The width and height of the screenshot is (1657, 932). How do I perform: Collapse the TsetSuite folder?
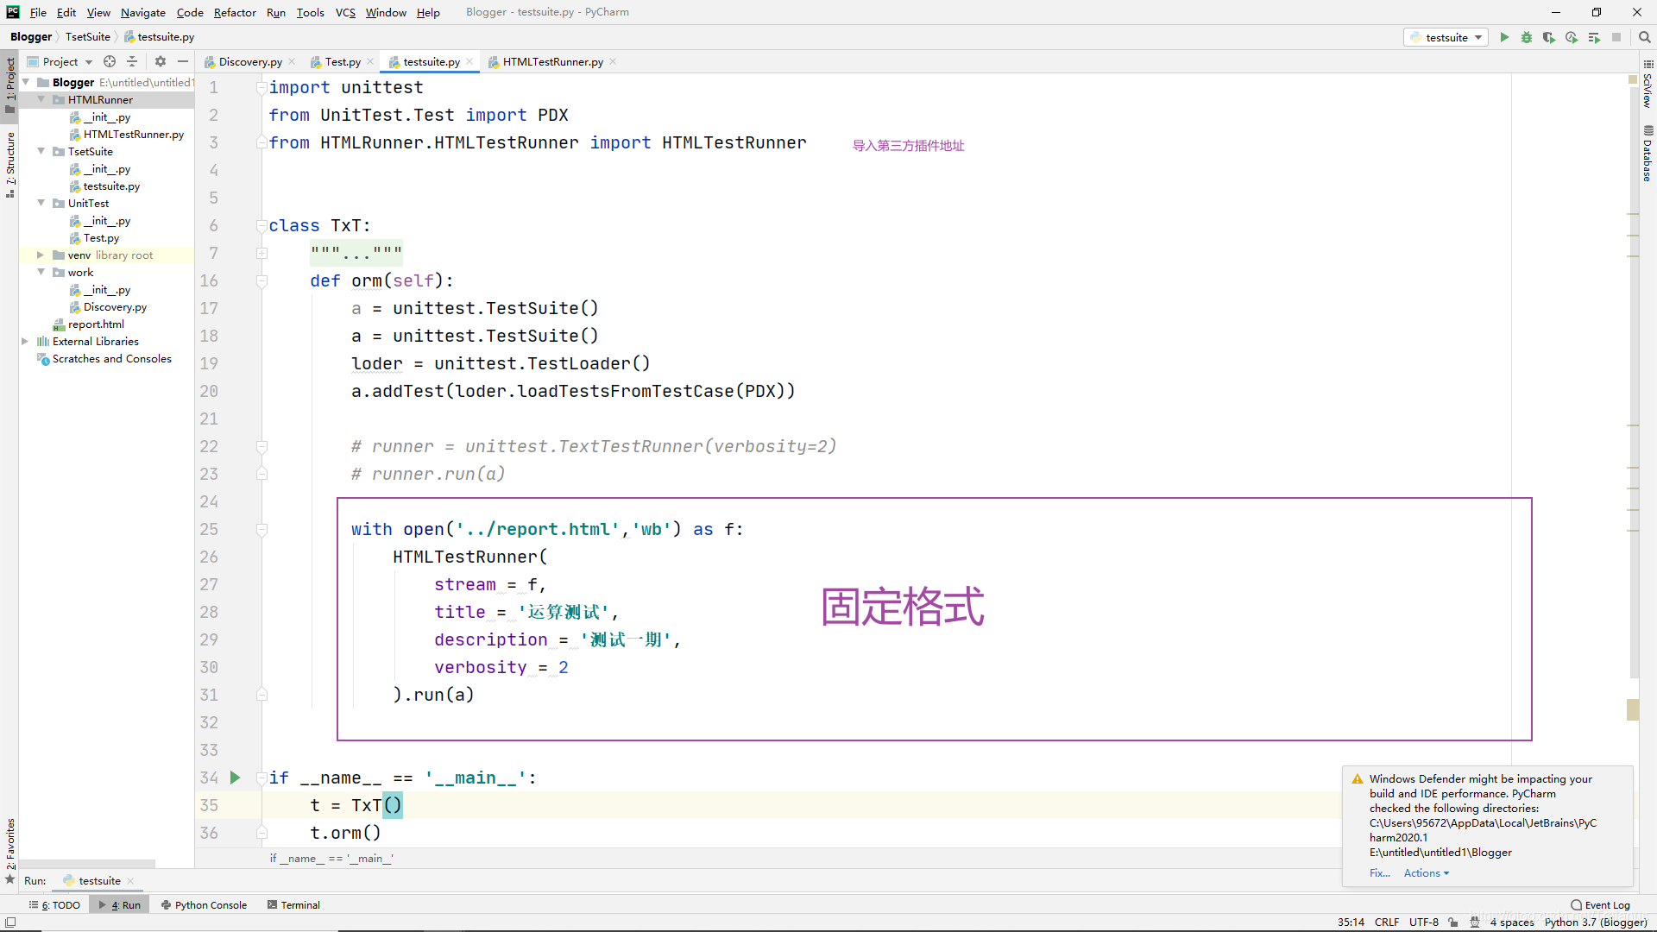41,151
